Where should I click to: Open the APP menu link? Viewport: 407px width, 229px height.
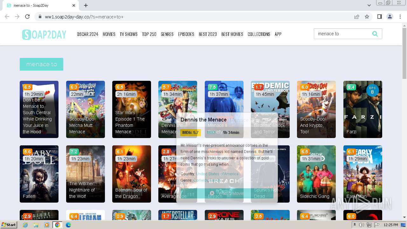(278, 34)
